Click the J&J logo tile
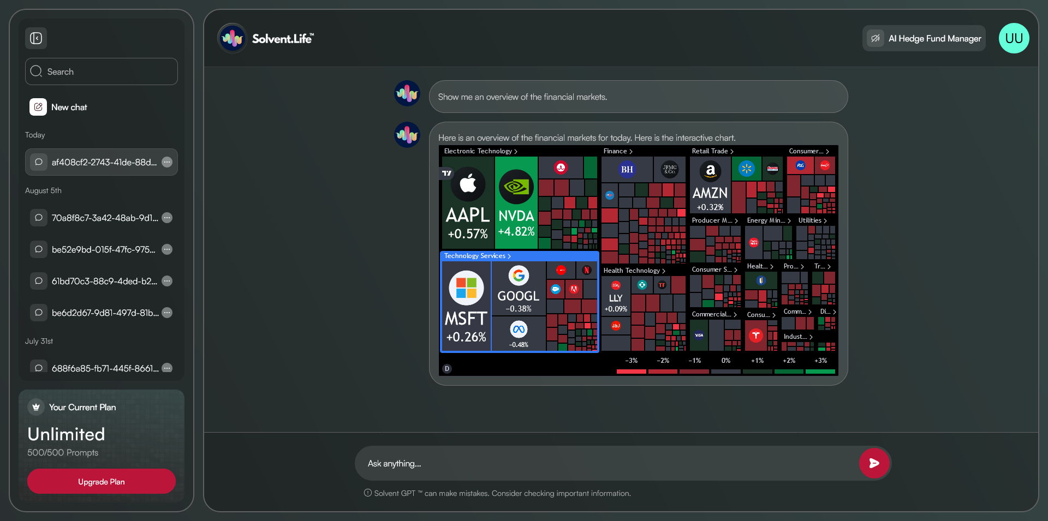1048x521 pixels. coord(616,326)
